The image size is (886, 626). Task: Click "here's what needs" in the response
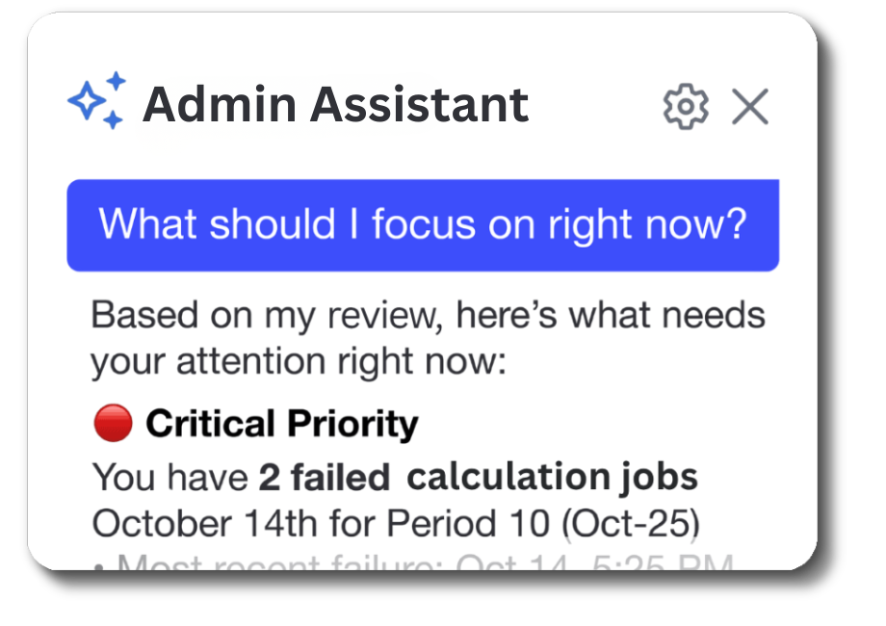611,314
